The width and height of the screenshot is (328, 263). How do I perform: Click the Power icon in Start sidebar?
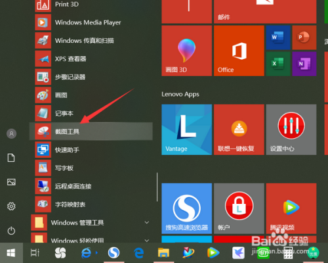point(11,231)
